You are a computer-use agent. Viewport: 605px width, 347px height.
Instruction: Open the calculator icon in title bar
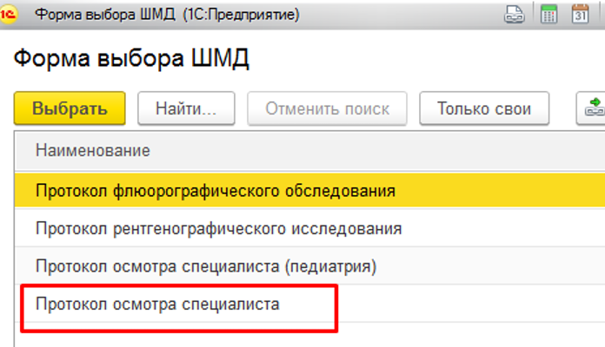coord(548,14)
